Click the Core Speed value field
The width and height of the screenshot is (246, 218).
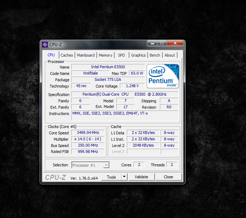88,133
